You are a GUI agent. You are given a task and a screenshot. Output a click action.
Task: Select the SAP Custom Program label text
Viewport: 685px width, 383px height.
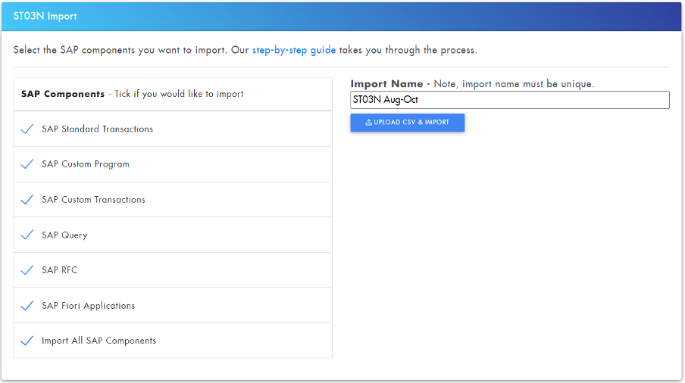point(86,164)
